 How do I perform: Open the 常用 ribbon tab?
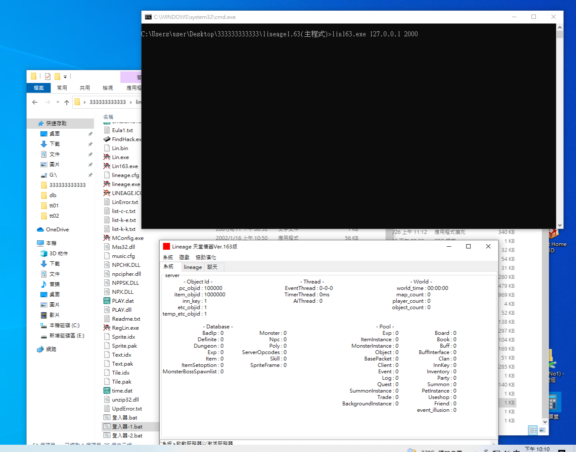point(62,88)
